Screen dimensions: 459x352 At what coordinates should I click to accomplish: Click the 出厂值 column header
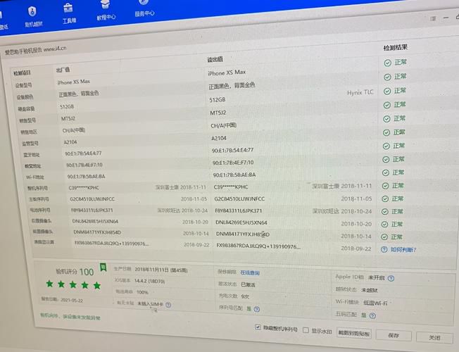pyautogui.click(x=63, y=70)
